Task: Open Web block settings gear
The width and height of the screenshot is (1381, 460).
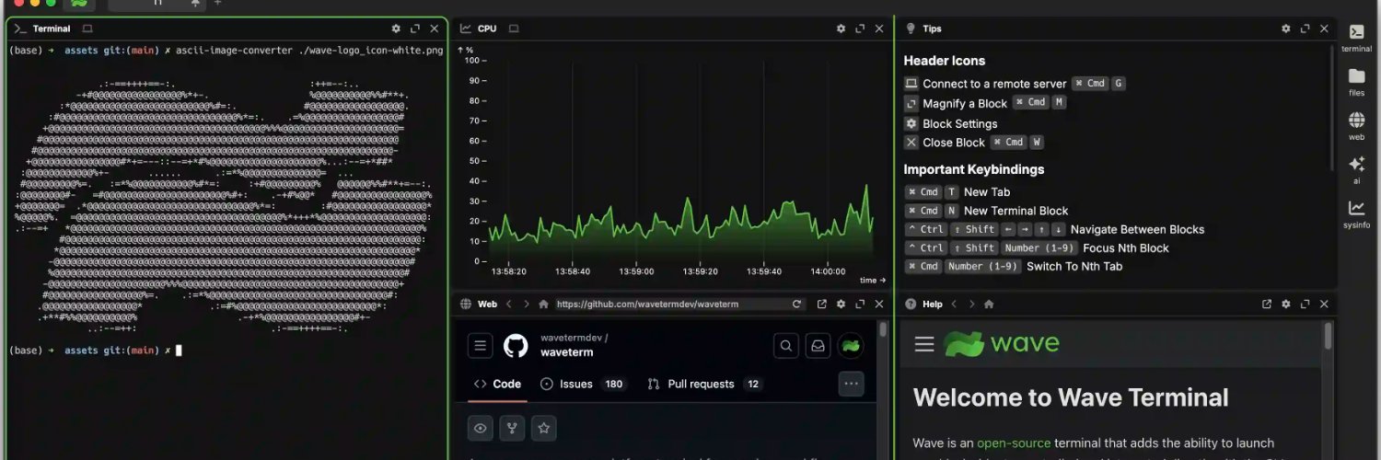Action: 841,304
